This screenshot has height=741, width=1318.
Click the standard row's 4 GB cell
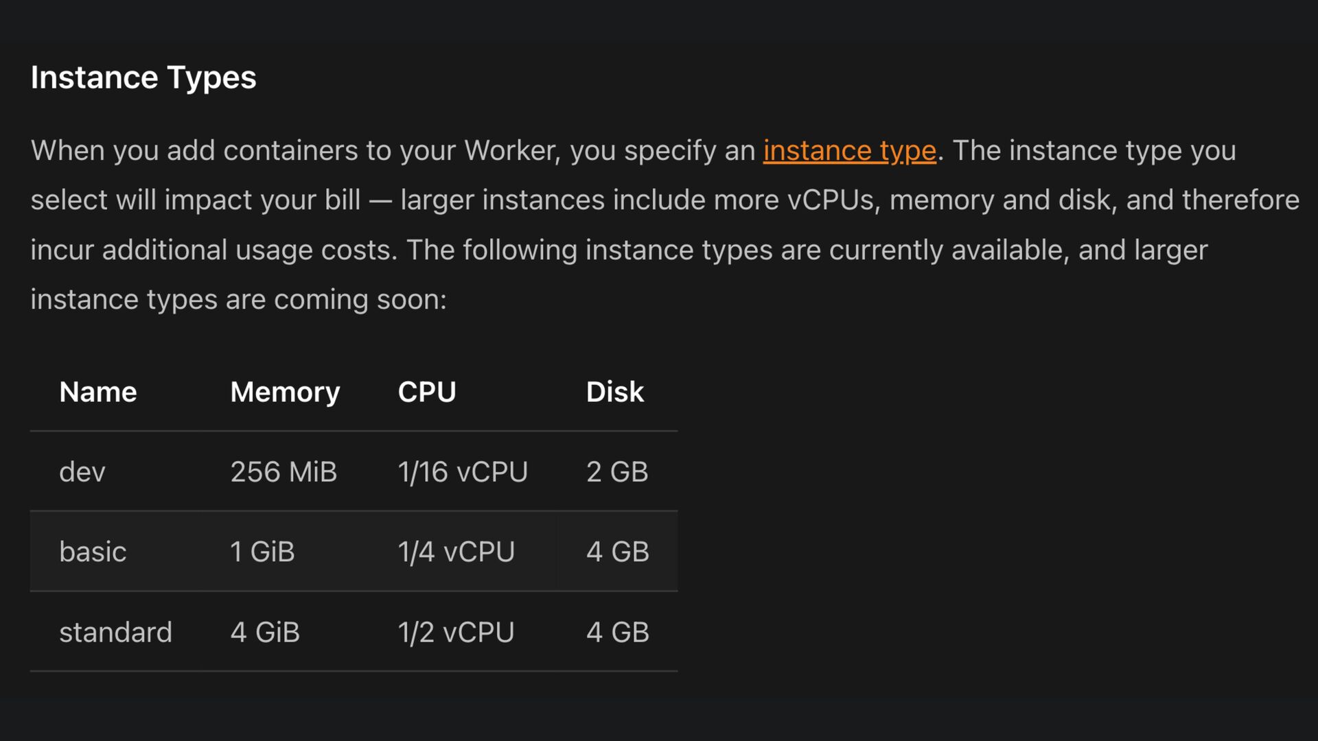(x=618, y=632)
